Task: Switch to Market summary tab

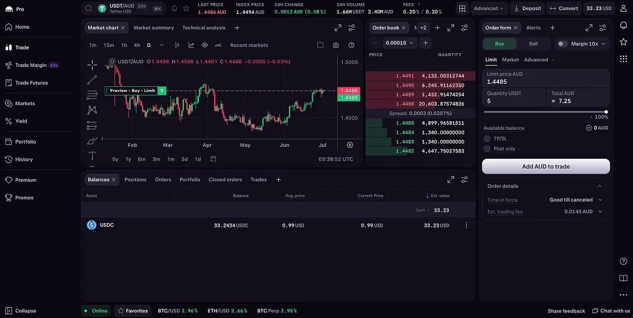Action: point(153,28)
